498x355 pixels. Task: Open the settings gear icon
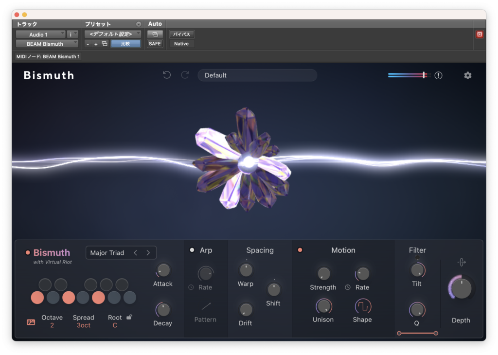[x=467, y=75]
